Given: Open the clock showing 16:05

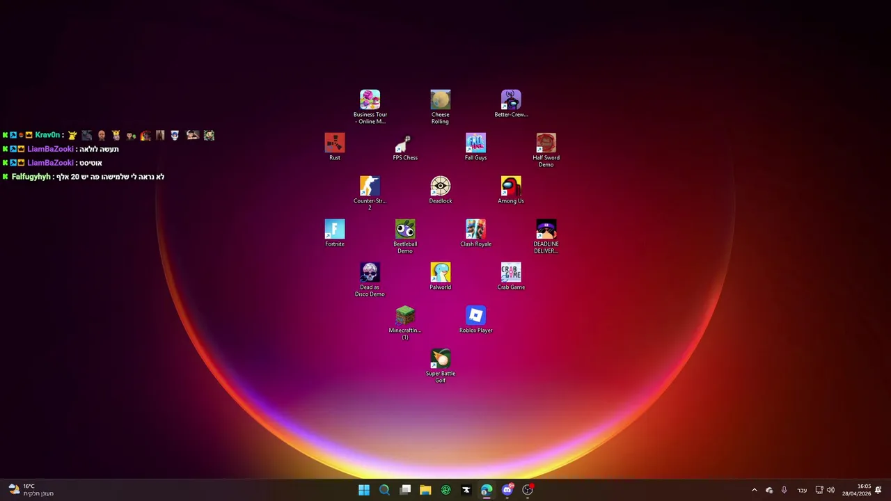Looking at the screenshot, I should [x=856, y=490].
